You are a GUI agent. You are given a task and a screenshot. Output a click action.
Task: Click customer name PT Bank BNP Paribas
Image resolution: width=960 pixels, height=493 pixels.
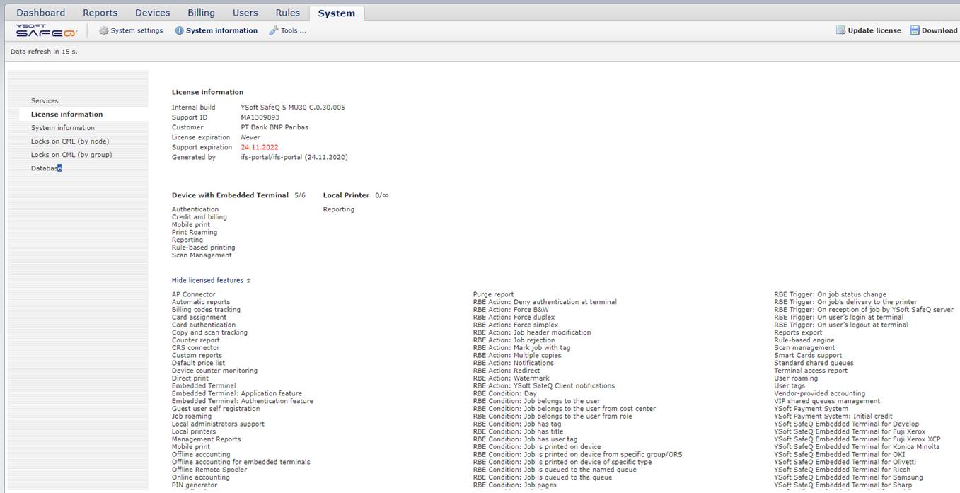pos(274,127)
